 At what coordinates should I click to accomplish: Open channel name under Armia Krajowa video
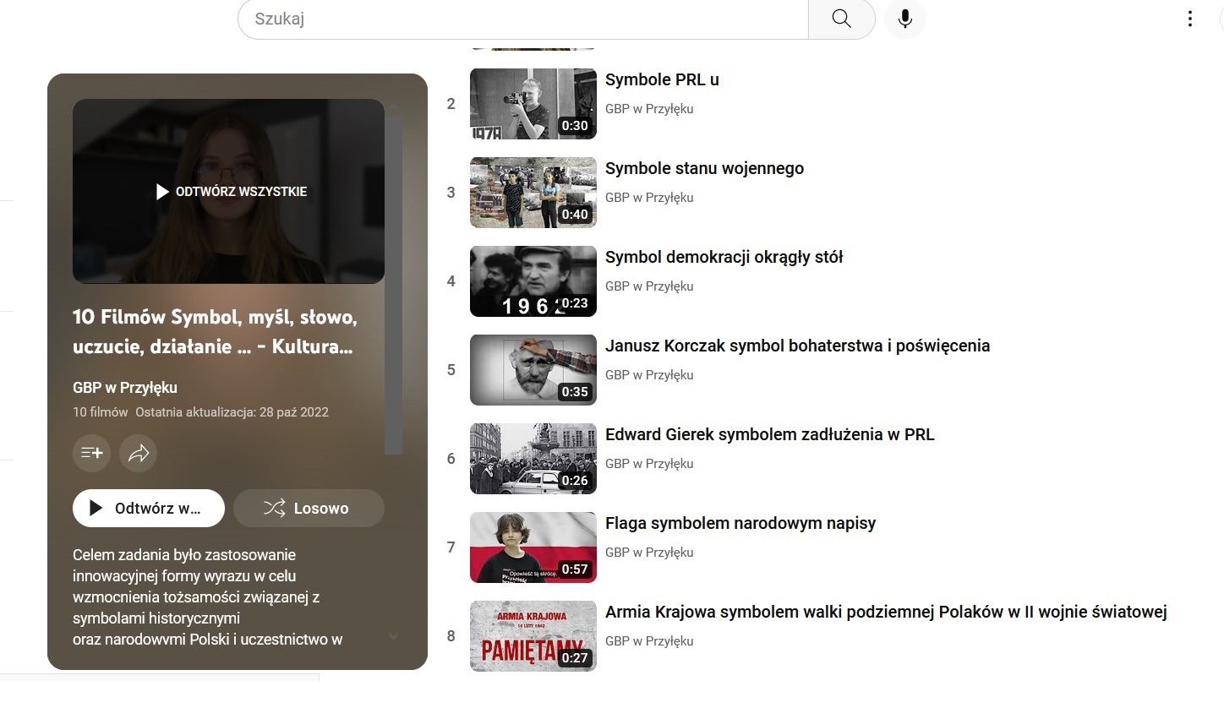tap(649, 641)
